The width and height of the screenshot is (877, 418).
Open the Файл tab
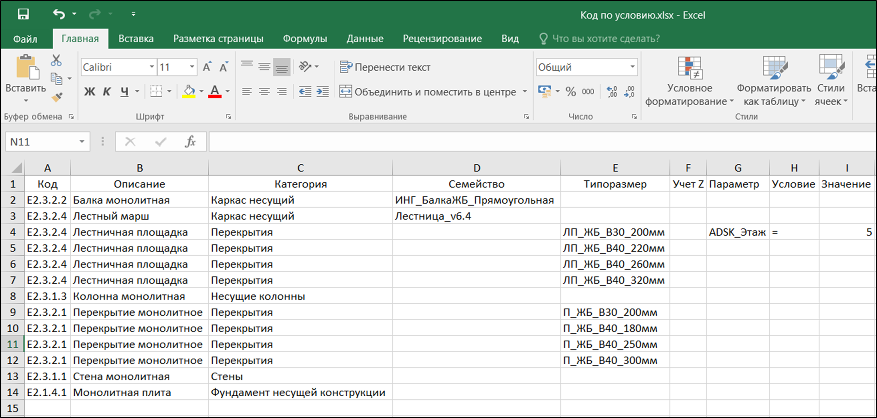tap(25, 39)
